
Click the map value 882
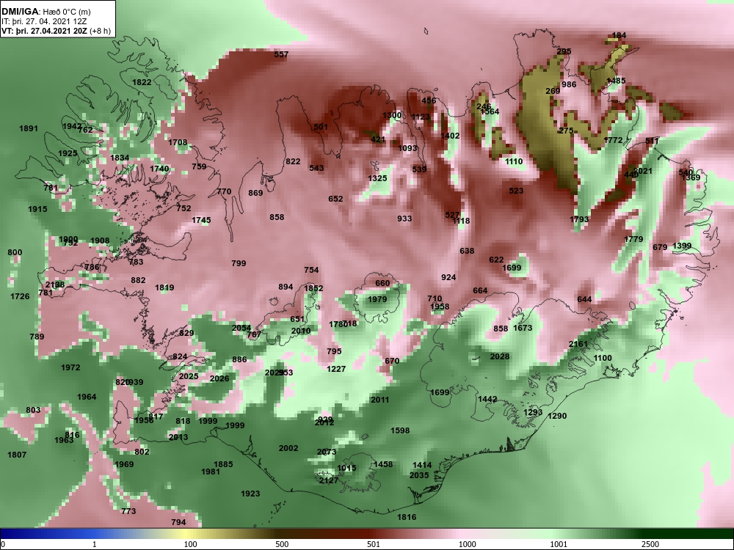tap(138, 280)
